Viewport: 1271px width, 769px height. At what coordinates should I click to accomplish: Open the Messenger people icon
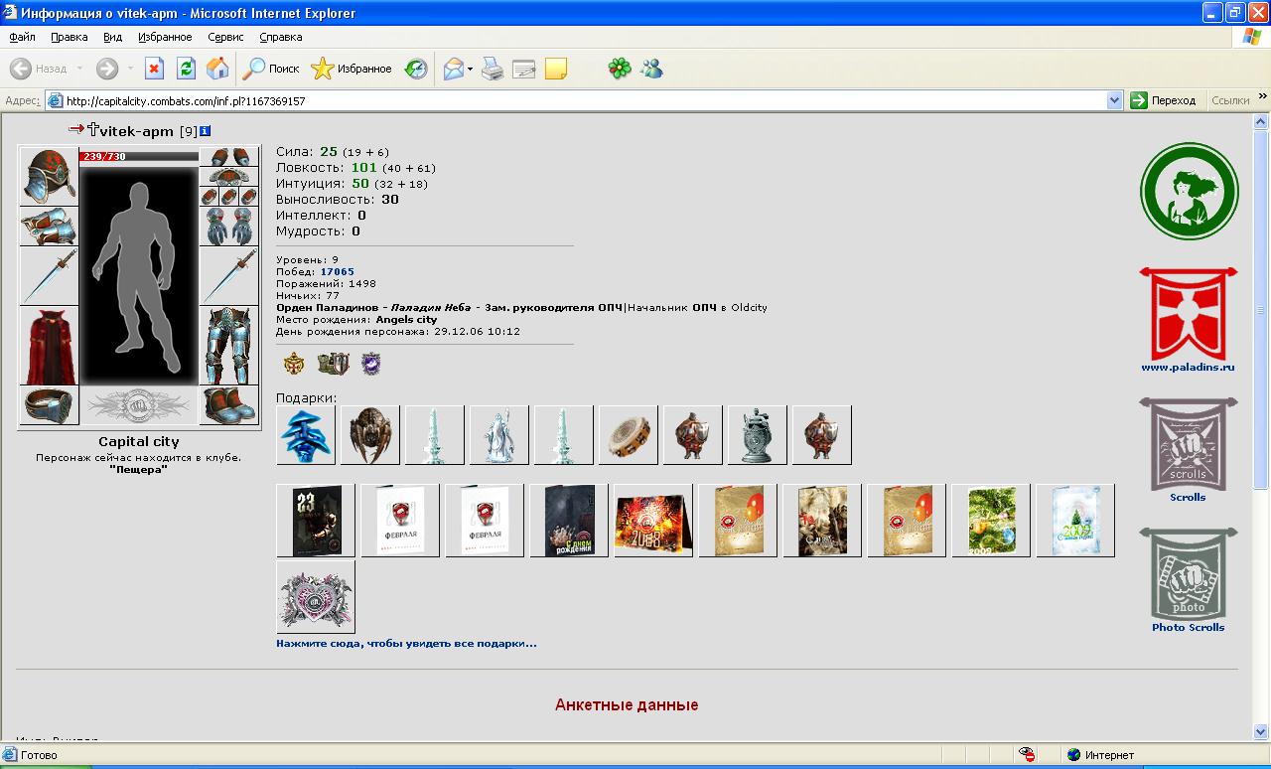(651, 69)
